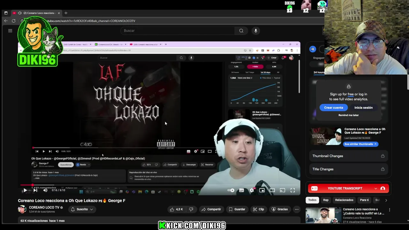Click the Inicia sesión button
Viewport: 409px width, 230px height.
363,108
